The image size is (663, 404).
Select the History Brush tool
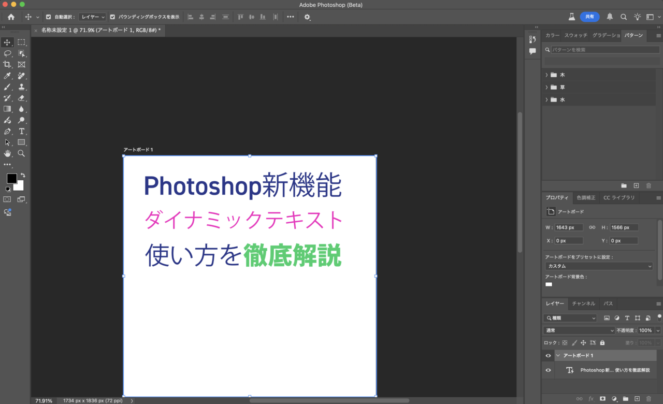pyautogui.click(x=7, y=98)
